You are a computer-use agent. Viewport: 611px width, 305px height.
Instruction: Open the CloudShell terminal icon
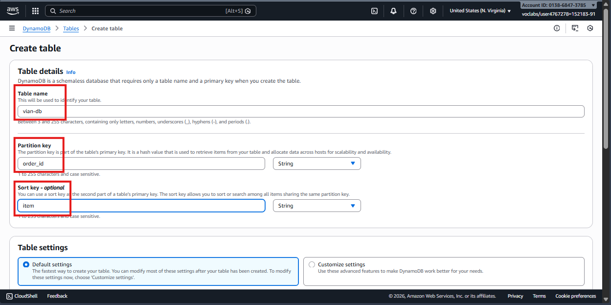(x=374, y=10)
